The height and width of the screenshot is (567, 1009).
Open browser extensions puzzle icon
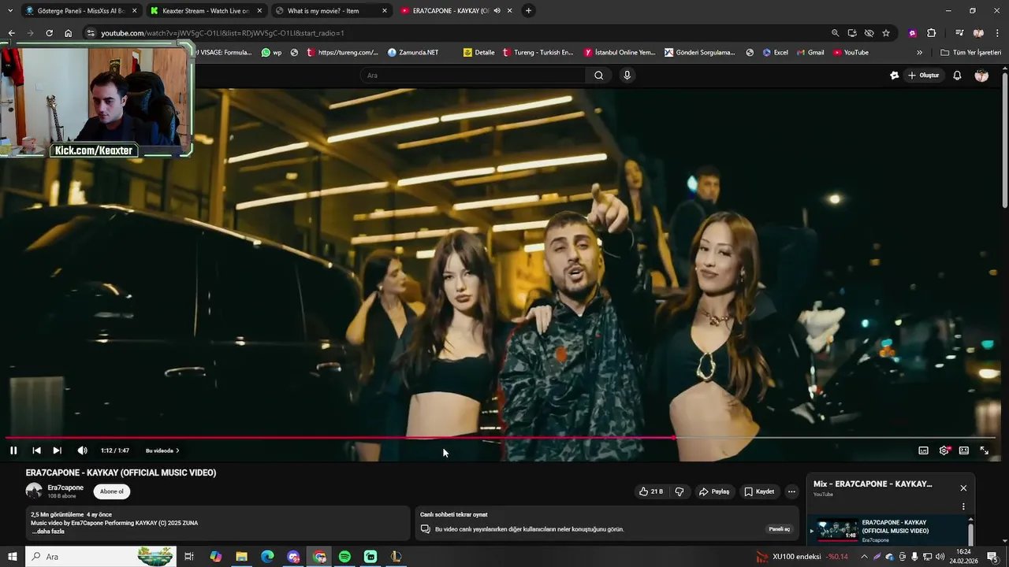pyautogui.click(x=931, y=33)
